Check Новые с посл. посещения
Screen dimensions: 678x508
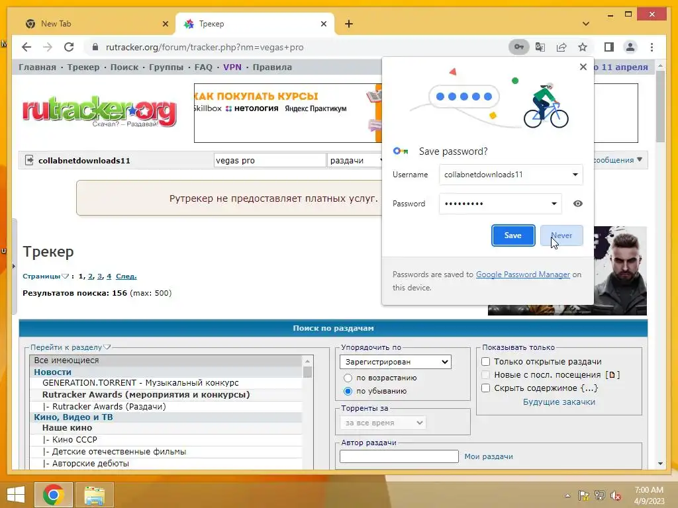pyautogui.click(x=485, y=375)
